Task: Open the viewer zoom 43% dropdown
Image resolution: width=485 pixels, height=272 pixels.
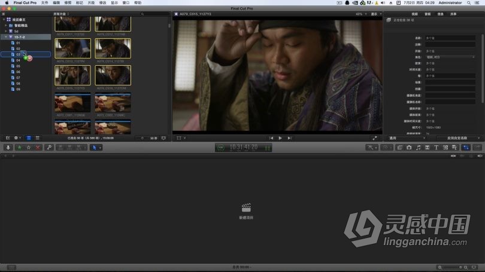Action: point(361,14)
